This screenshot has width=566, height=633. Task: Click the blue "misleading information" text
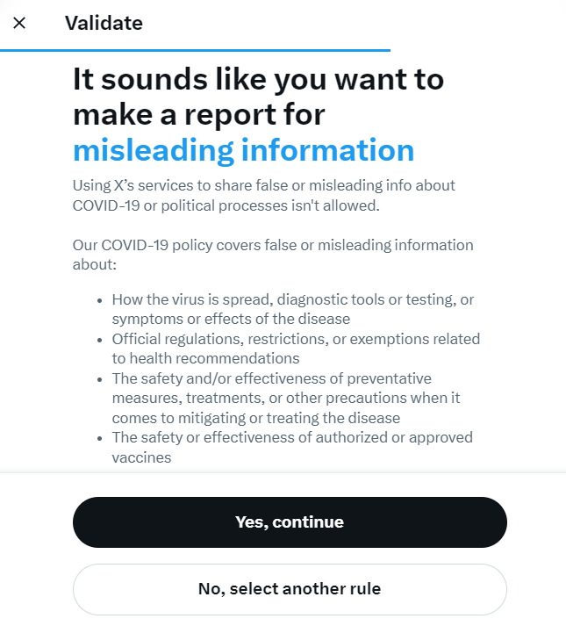coord(243,150)
